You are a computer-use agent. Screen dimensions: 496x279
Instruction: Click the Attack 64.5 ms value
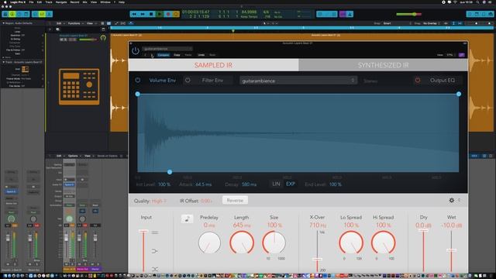click(204, 184)
